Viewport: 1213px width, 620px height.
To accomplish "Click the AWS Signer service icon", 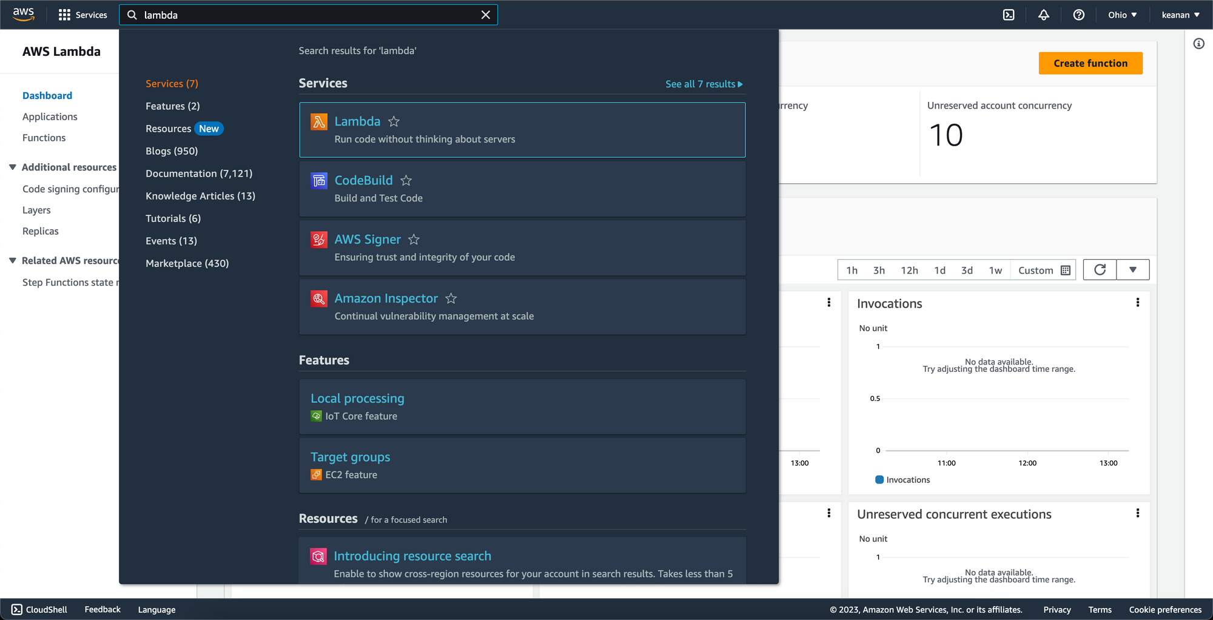I will click(x=319, y=240).
